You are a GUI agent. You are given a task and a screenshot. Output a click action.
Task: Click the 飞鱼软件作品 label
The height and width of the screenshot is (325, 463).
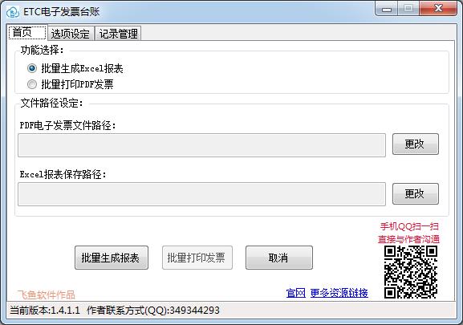click(46, 295)
